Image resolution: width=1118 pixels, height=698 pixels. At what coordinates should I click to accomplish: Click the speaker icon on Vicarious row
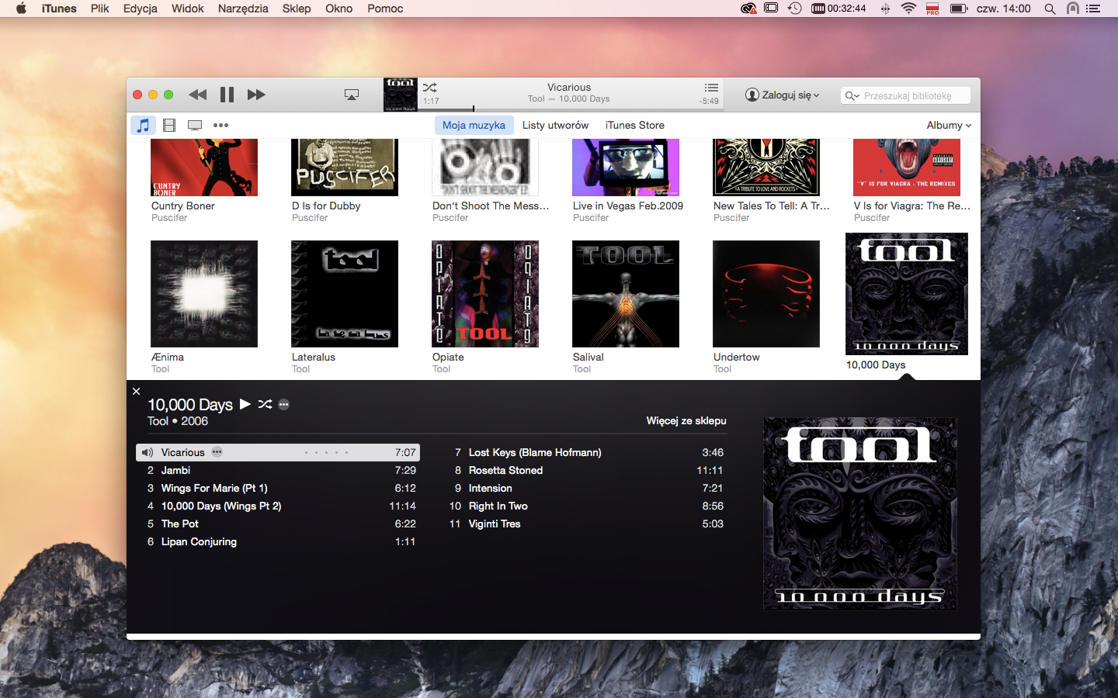pyautogui.click(x=148, y=452)
